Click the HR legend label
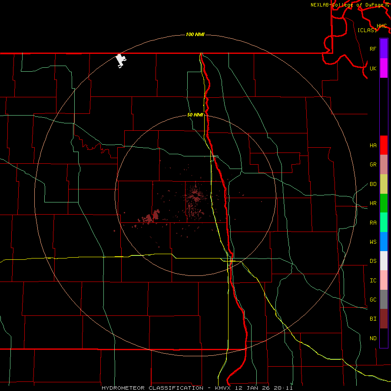This screenshot has height=391, width=391. 373,203
